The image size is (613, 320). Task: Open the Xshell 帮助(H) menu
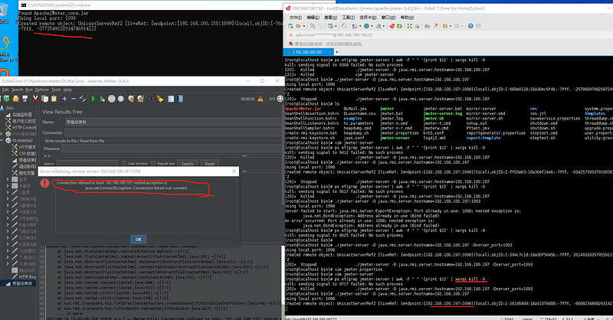tap(407, 18)
